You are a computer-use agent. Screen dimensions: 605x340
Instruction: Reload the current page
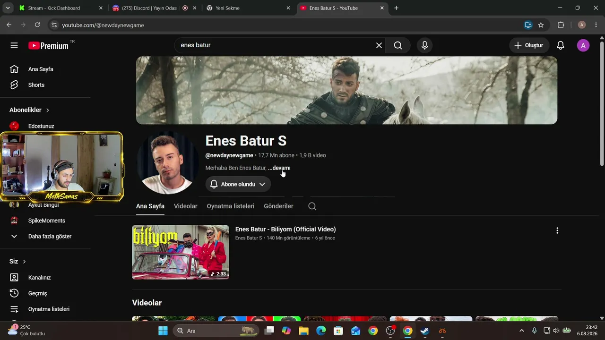[37, 25]
